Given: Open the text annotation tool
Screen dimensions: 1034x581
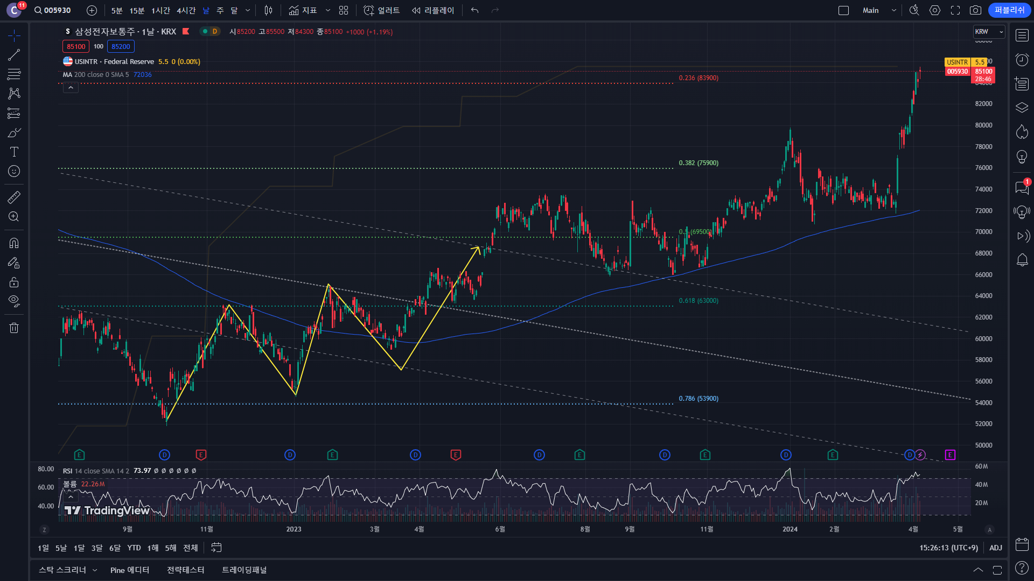Looking at the screenshot, I should click(x=14, y=152).
